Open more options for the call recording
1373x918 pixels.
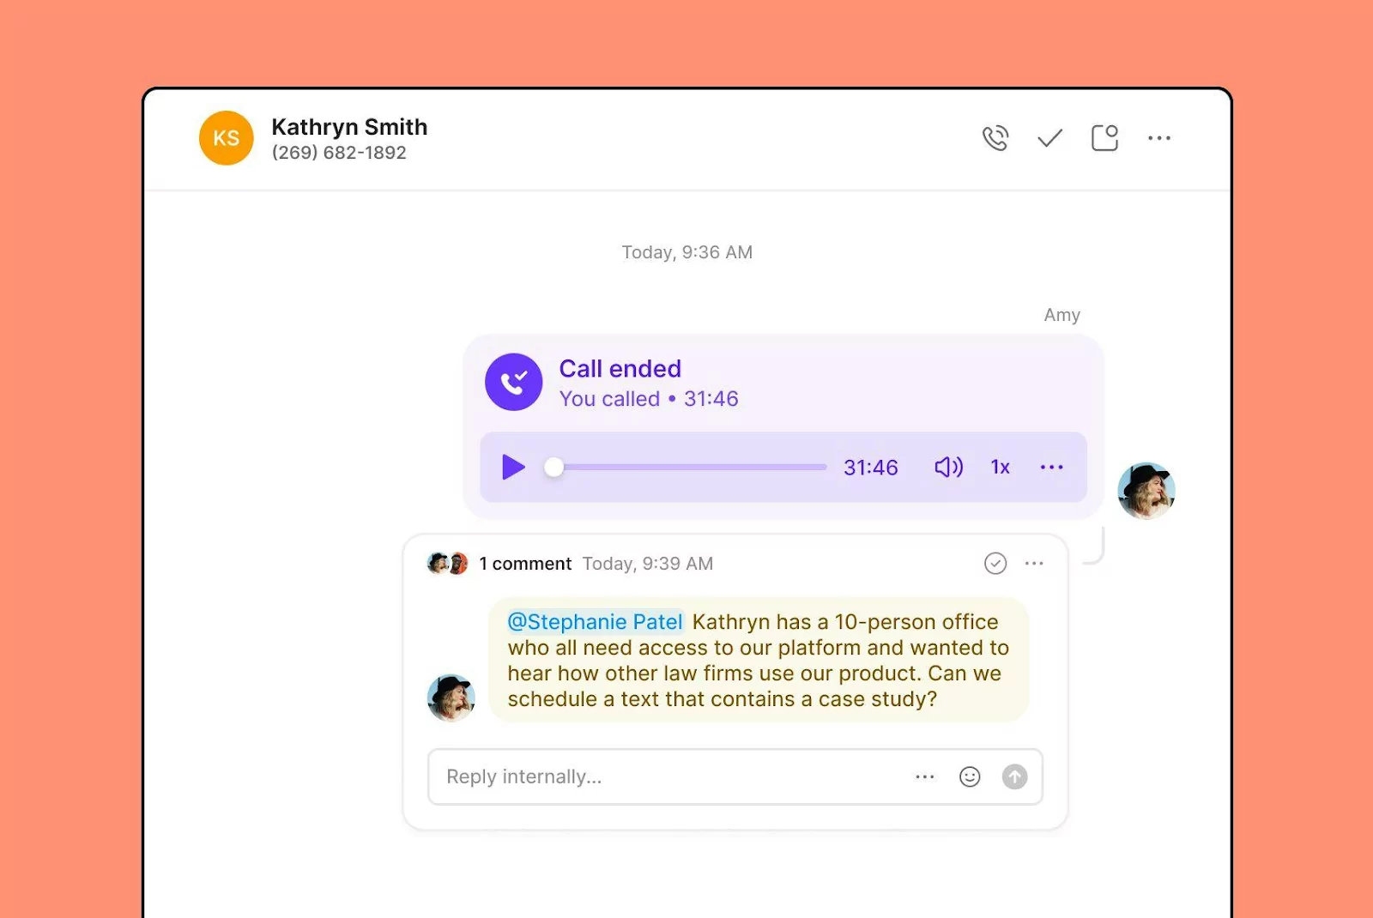[x=1051, y=467]
